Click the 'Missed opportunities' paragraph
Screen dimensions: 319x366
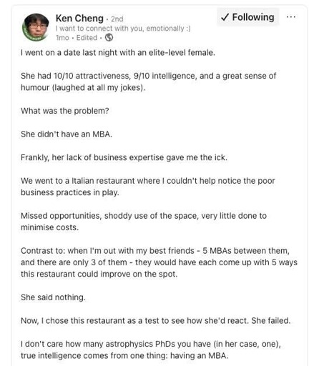(144, 222)
